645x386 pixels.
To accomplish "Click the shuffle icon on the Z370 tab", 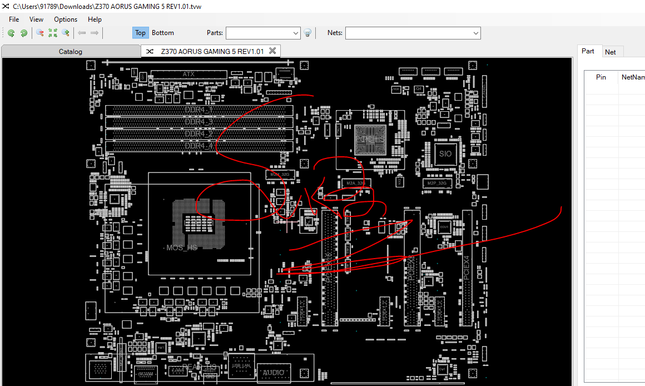I will [x=150, y=51].
